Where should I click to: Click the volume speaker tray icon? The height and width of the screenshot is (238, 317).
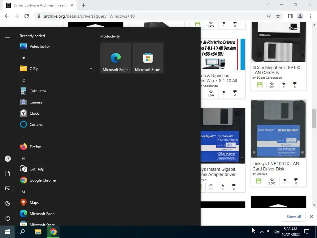pyautogui.click(x=277, y=232)
